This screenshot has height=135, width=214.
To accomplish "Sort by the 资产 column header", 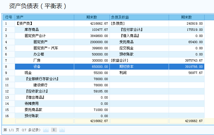I will [44, 17].
